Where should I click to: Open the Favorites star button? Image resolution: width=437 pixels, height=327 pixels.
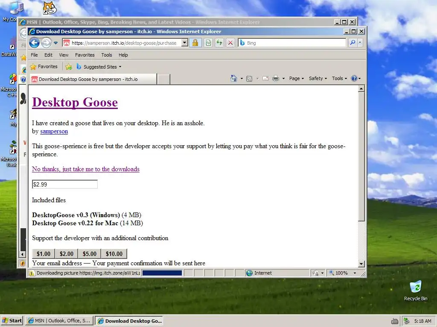click(x=44, y=67)
